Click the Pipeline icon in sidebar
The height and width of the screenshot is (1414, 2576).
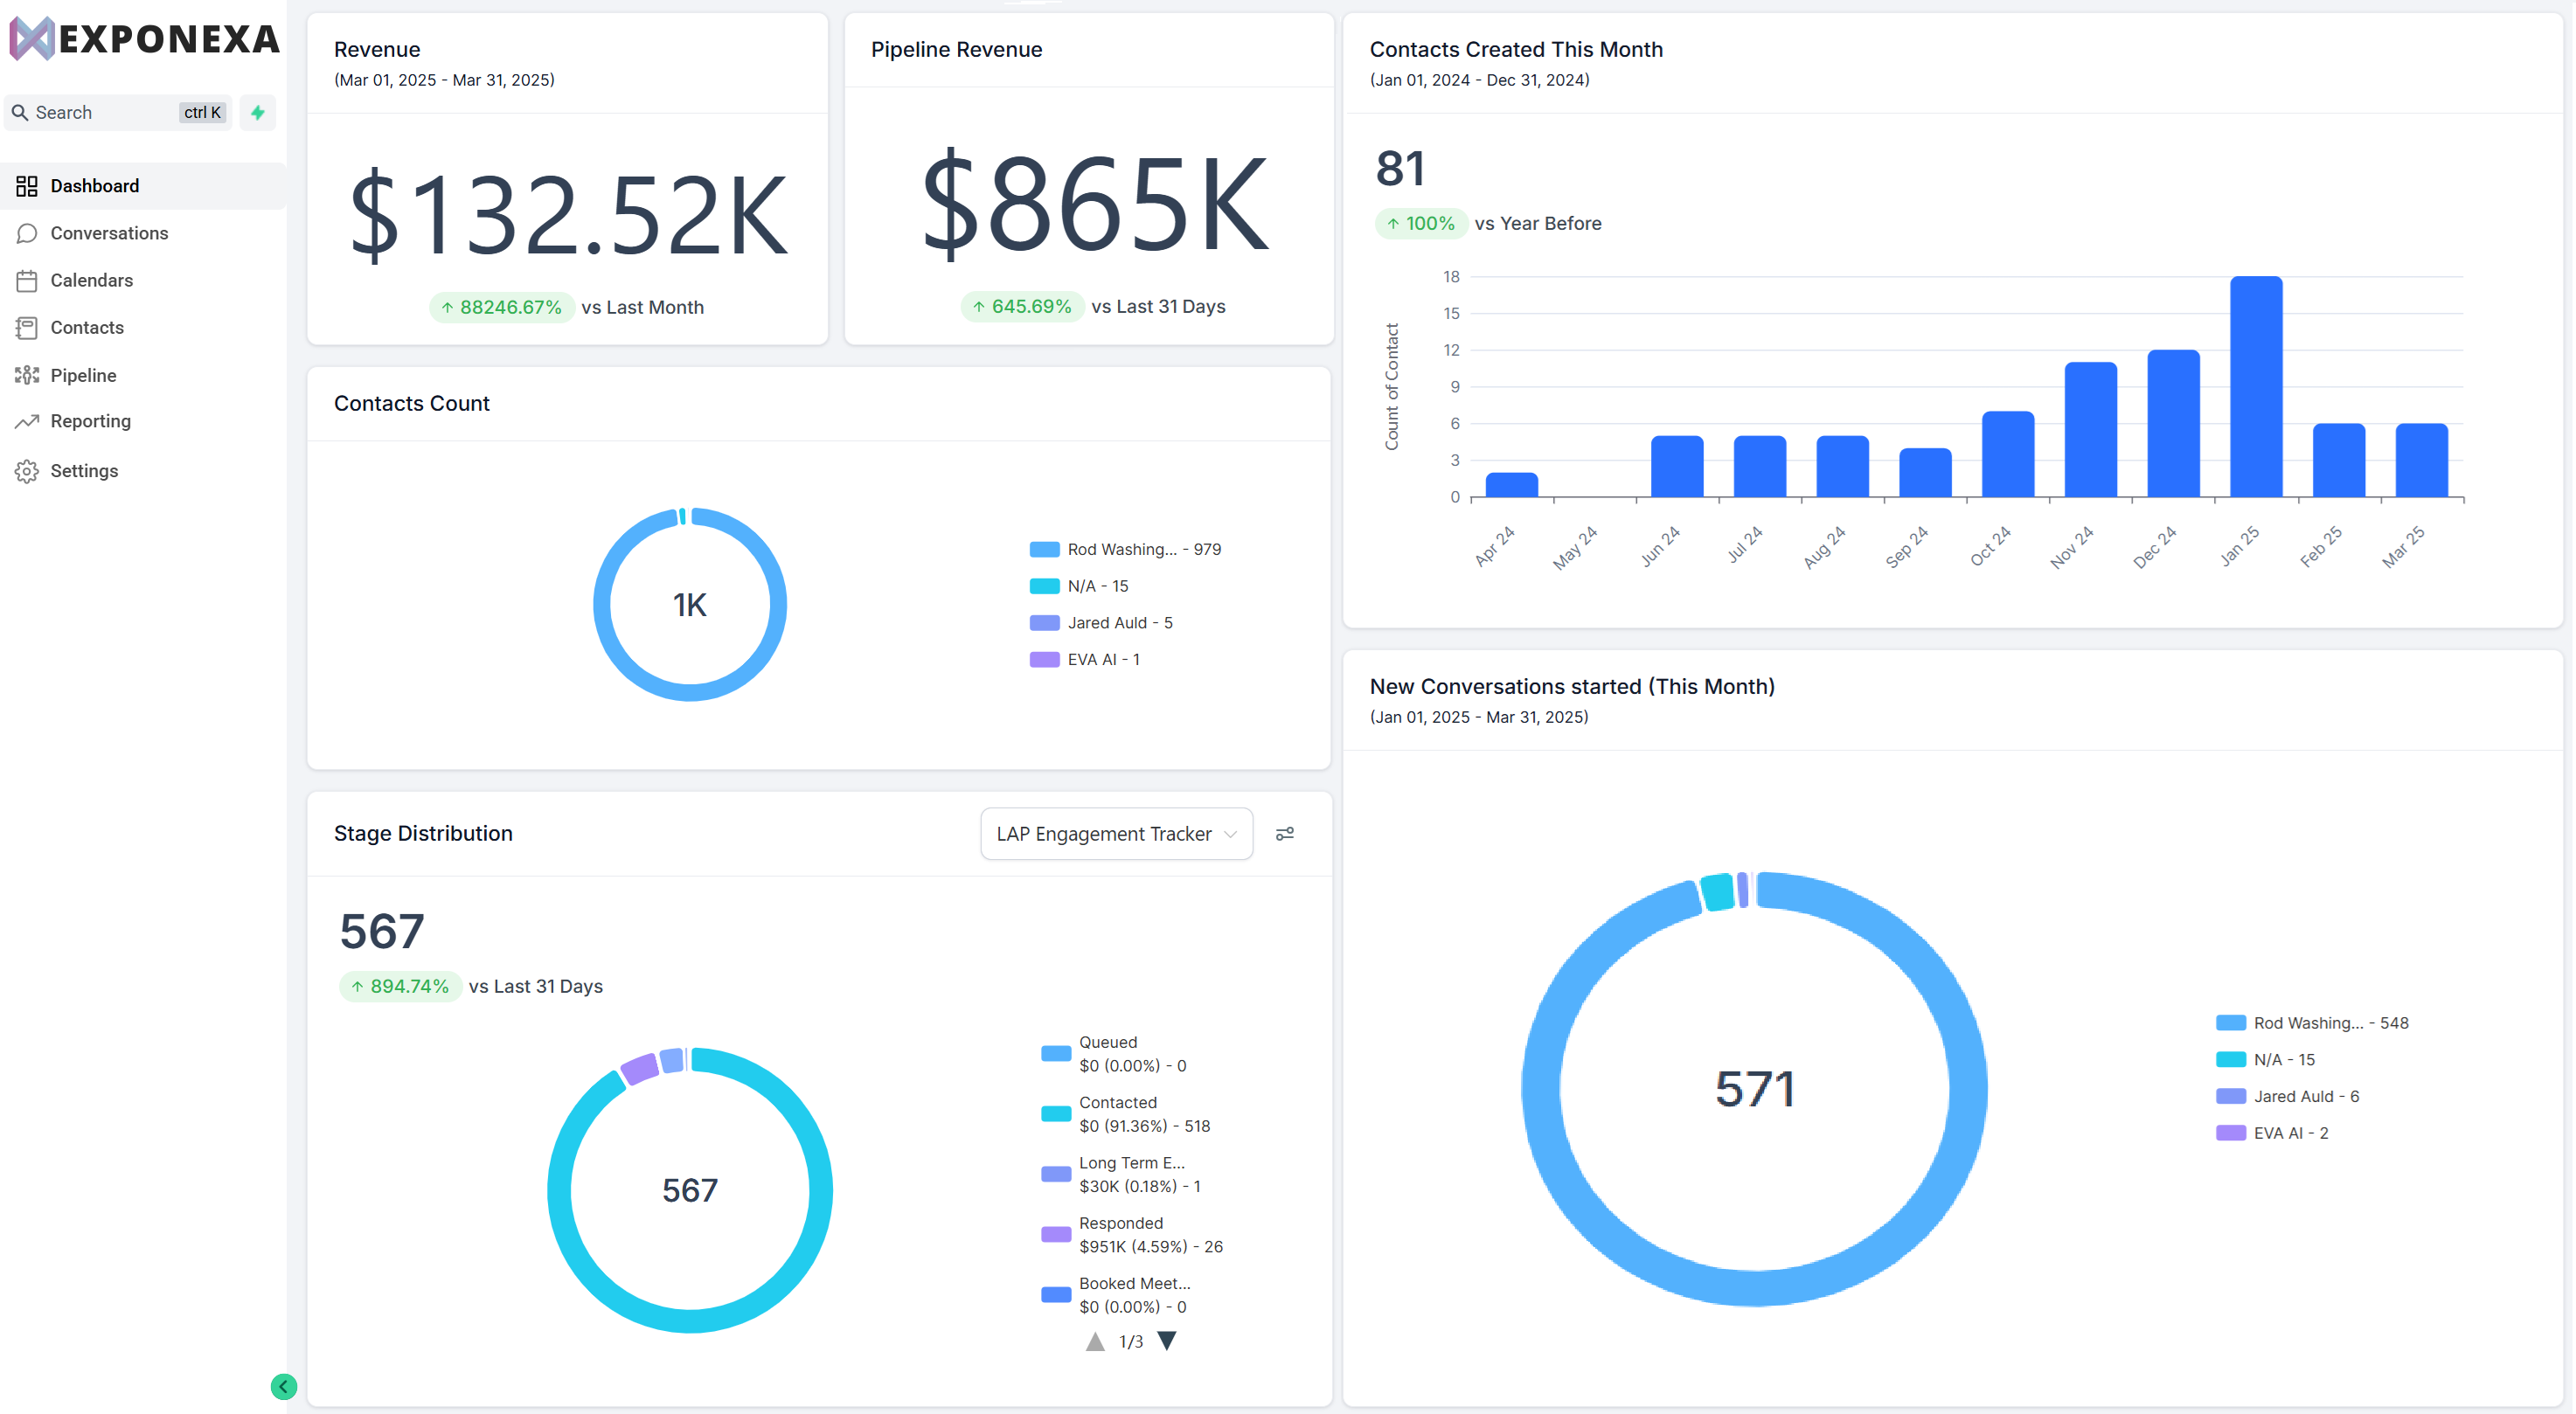pyautogui.click(x=27, y=375)
